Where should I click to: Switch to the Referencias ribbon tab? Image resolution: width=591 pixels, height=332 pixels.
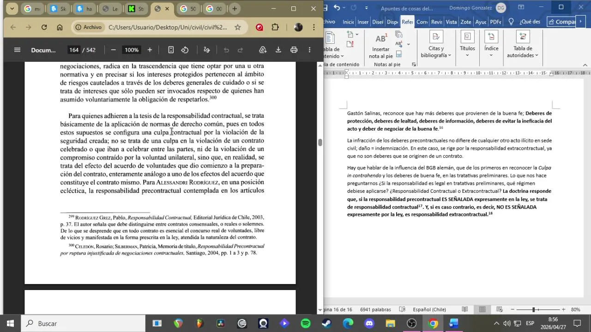click(407, 22)
